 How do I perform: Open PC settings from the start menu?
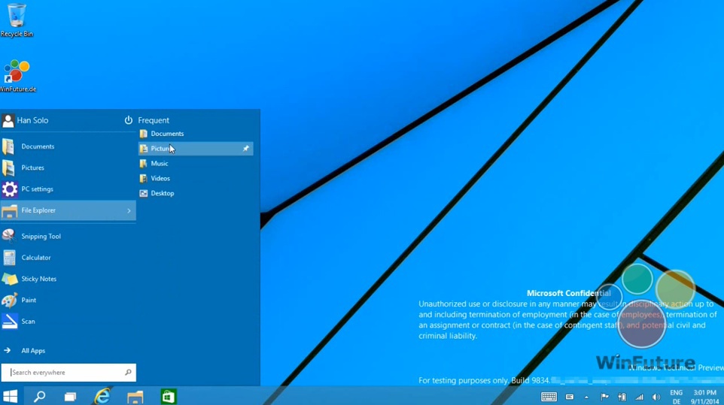pos(68,189)
